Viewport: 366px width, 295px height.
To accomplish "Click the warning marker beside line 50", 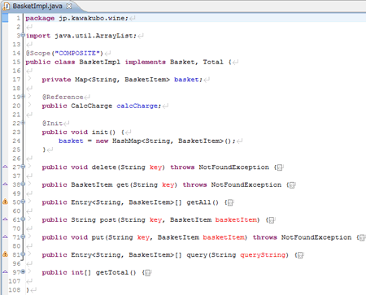I will click(5, 202).
